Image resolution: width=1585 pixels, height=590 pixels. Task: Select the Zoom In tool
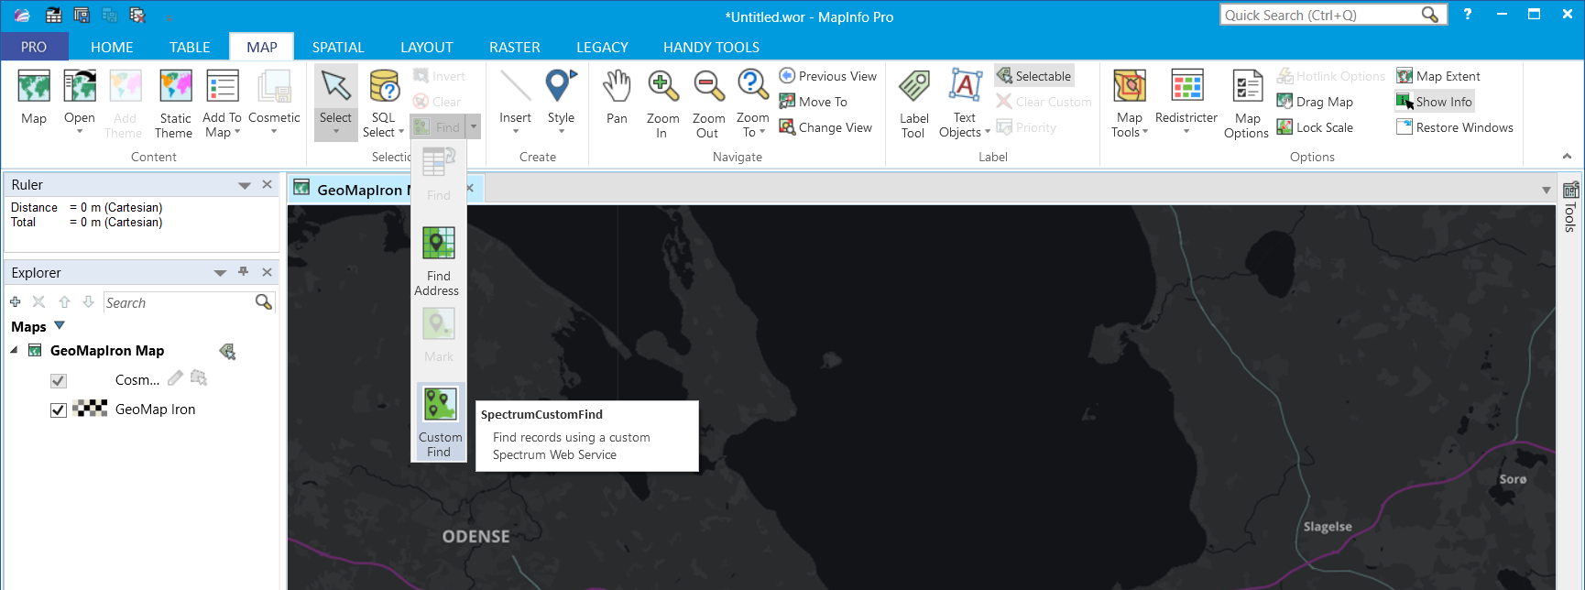coord(662,104)
